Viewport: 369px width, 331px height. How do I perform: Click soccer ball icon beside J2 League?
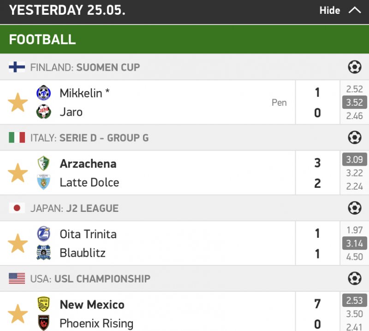pos(354,208)
